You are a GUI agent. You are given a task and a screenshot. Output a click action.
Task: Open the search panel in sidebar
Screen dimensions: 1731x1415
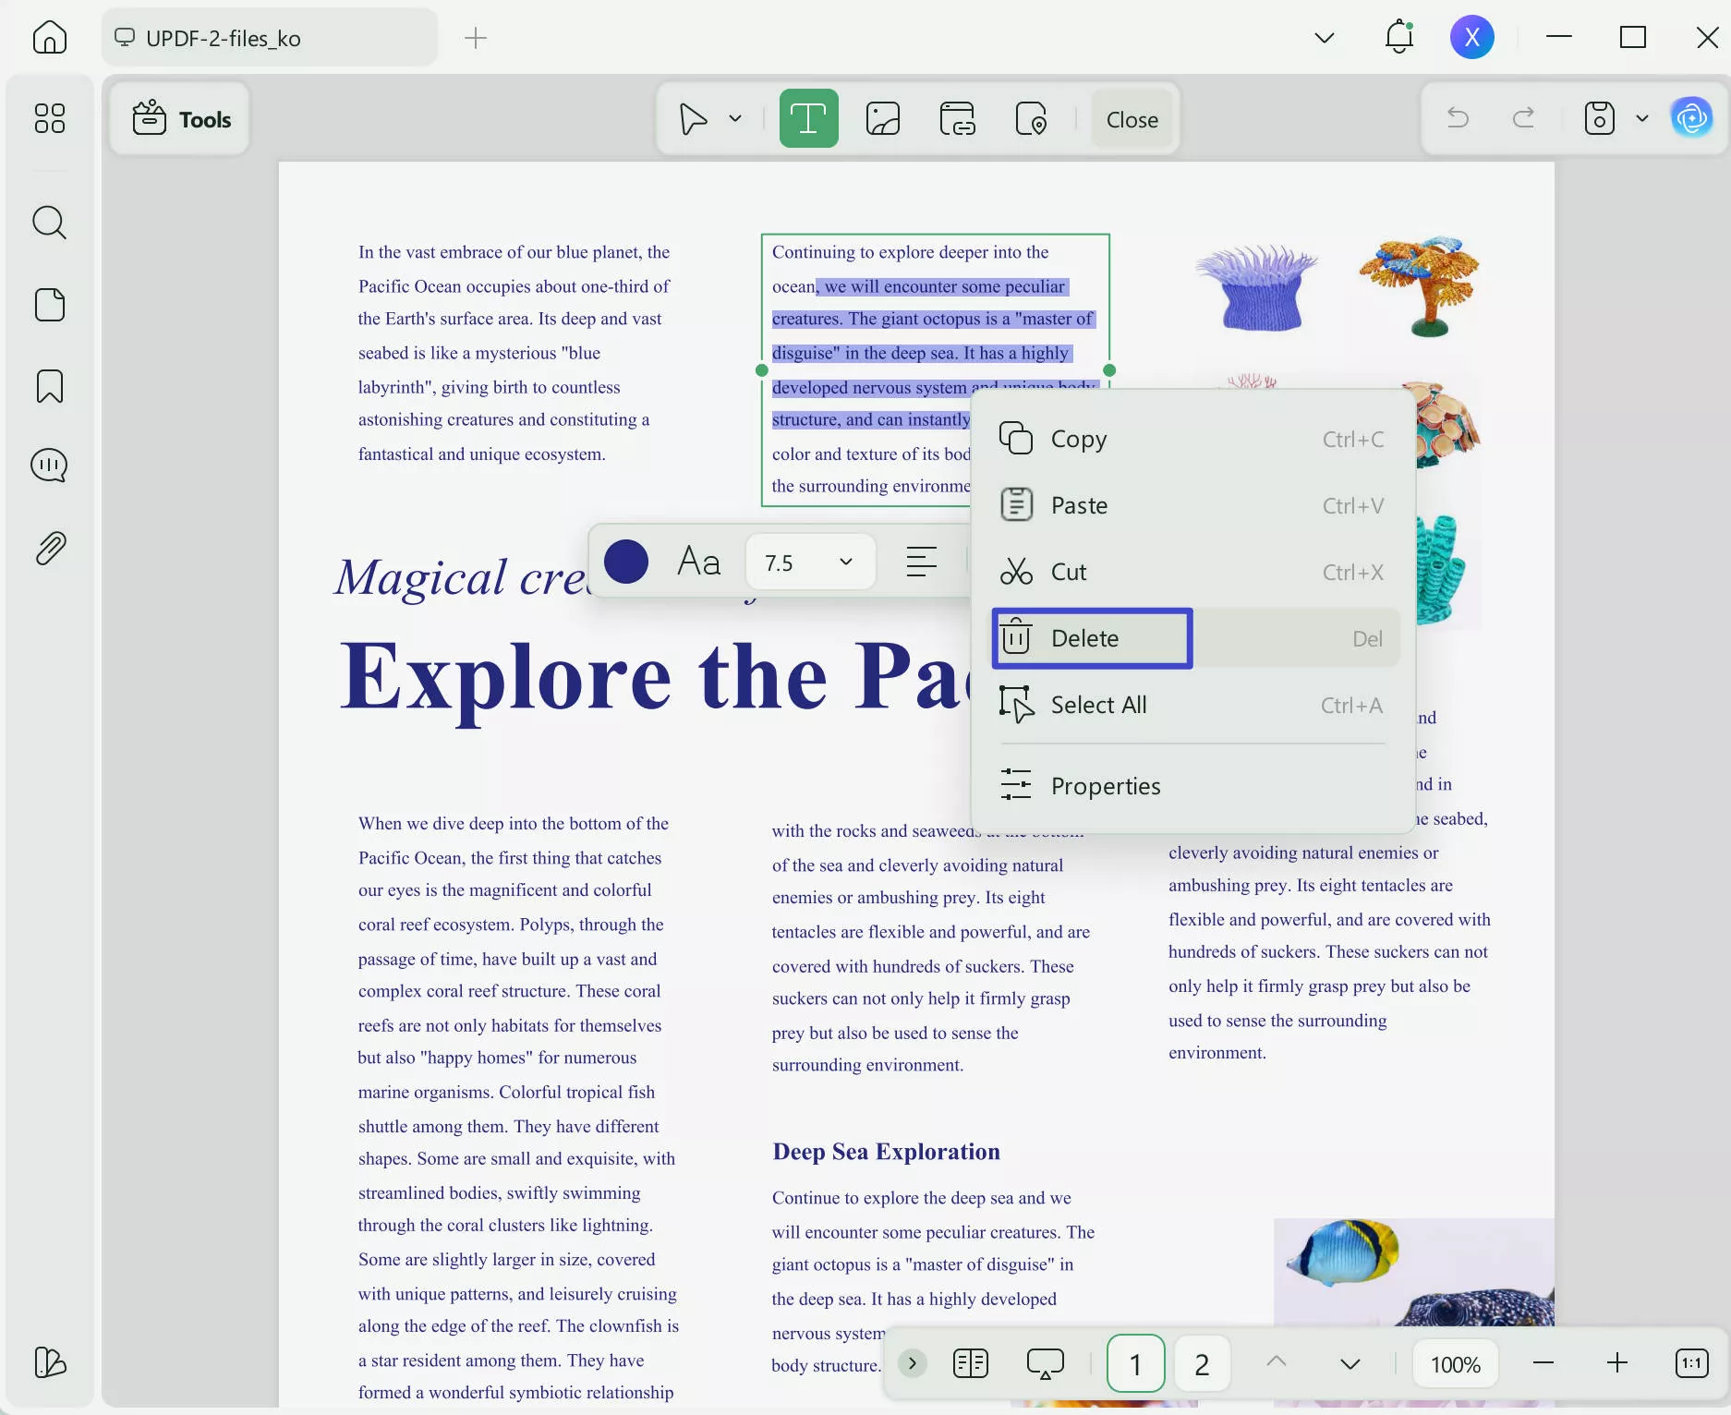pyautogui.click(x=49, y=223)
